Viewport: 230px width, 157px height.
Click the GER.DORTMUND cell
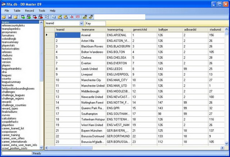pyautogui.click(x=119, y=136)
